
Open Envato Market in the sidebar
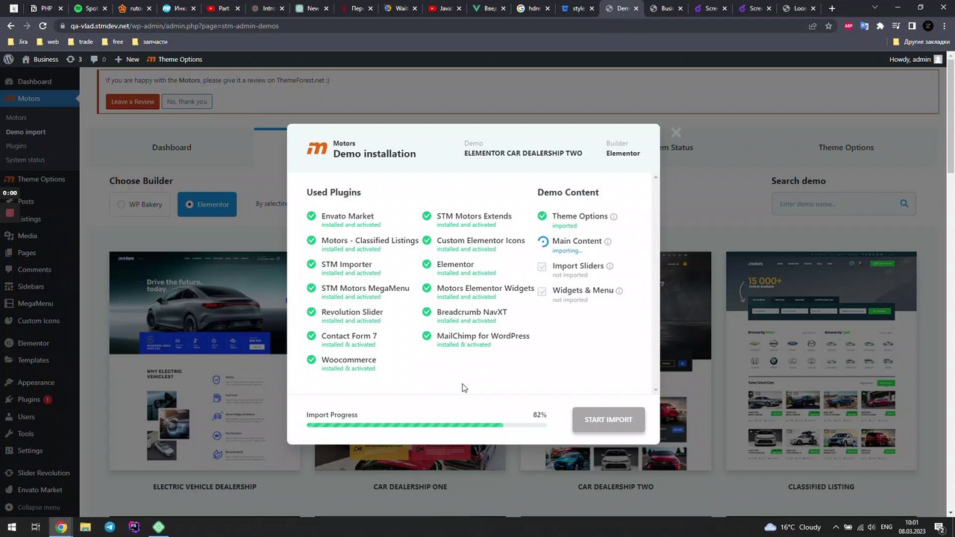40,490
